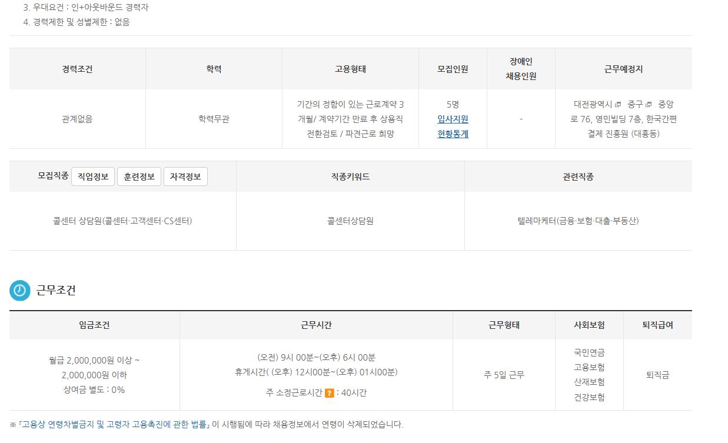Click the 중구 district link
This screenshot has height=443, width=728.
pos(636,105)
